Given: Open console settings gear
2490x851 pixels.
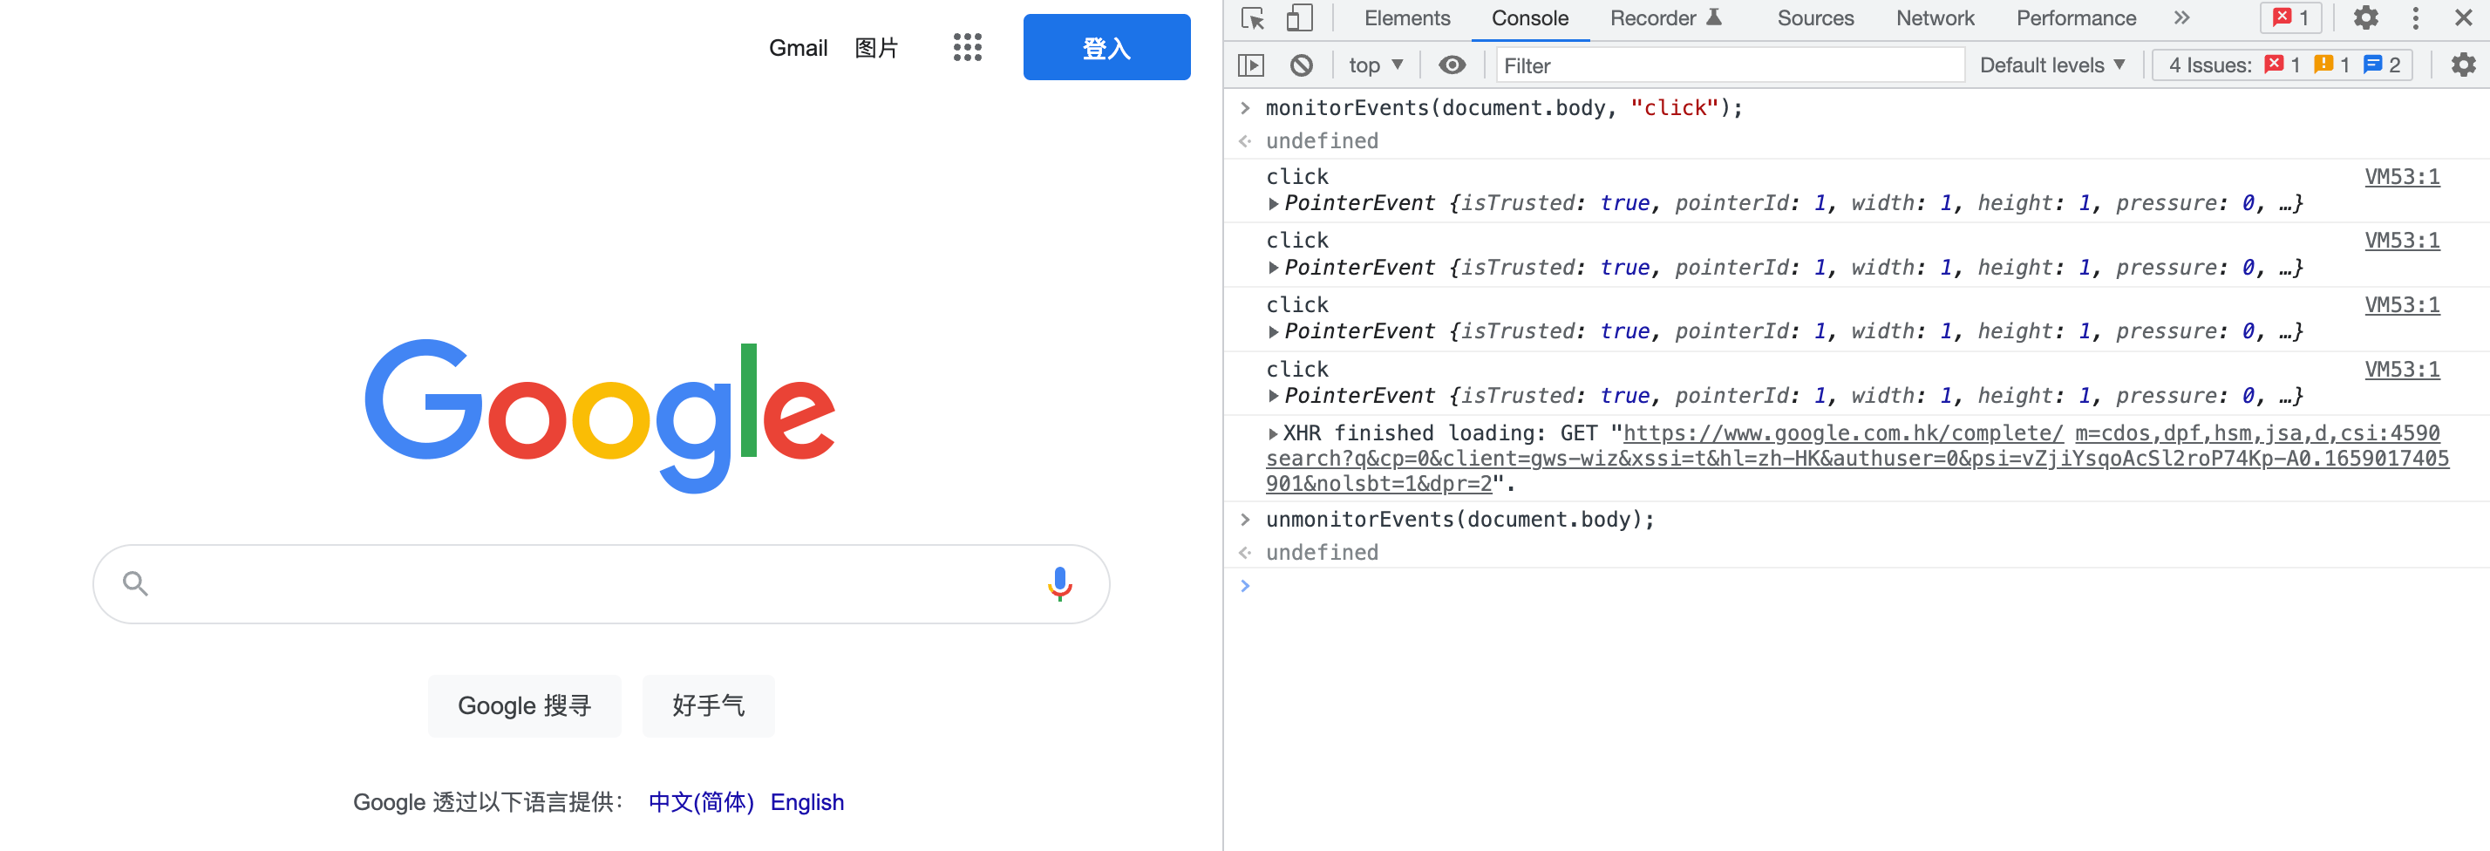Looking at the screenshot, I should point(2463,65).
